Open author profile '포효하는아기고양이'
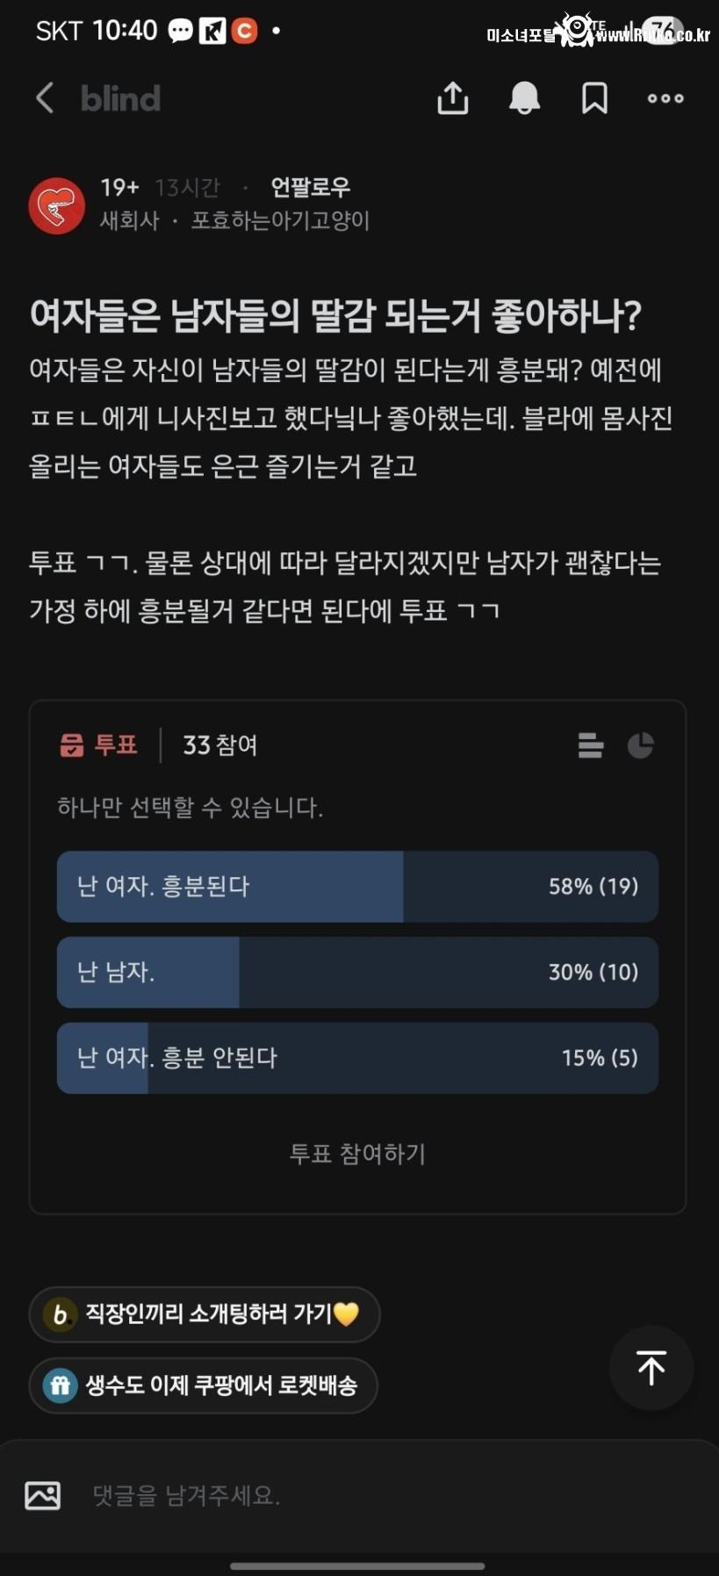 tap(281, 221)
